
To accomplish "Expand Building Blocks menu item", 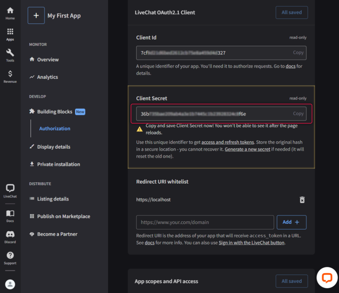I will [x=54, y=112].
